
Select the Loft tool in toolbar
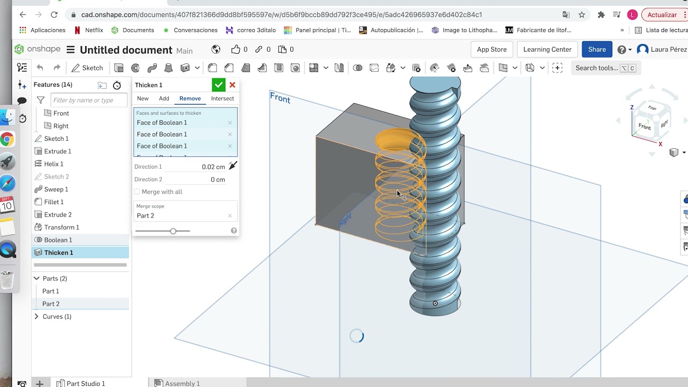click(168, 68)
